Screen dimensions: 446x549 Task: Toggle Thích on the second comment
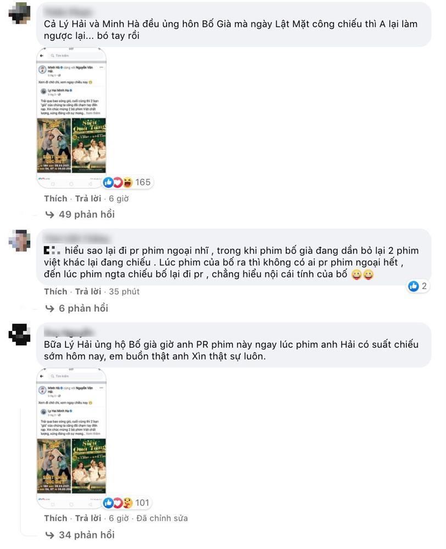point(55,292)
